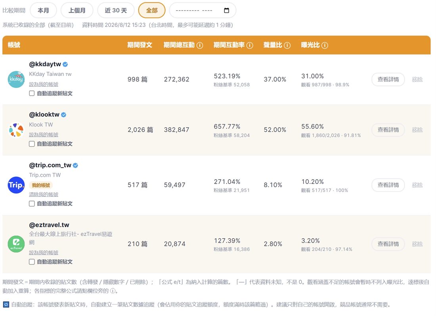Viewport: 436px width, 316px height.
Task: Click the 998 篇 post count
Action: point(138,79)
